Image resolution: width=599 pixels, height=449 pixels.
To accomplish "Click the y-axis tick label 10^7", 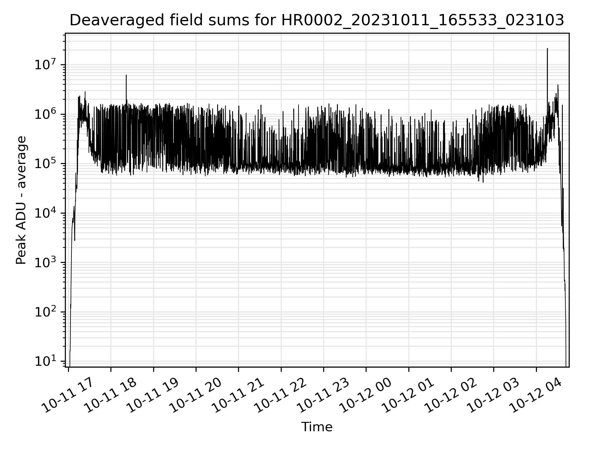I will 45,64.
